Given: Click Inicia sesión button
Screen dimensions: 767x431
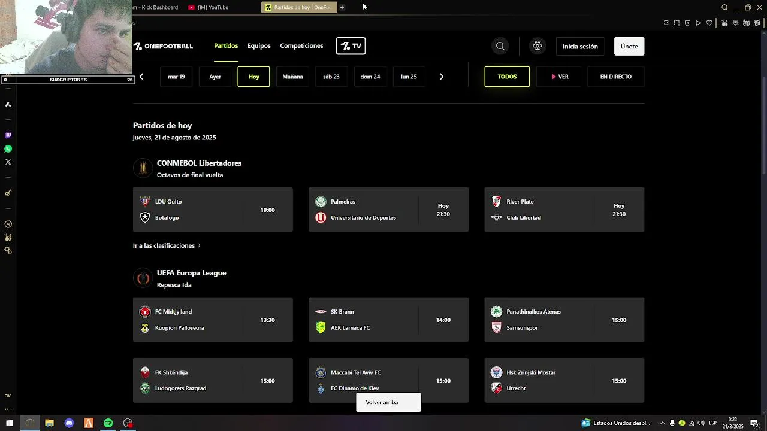Looking at the screenshot, I should (580, 46).
